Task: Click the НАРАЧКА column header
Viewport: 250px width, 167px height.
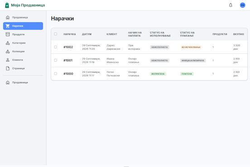Action: point(69,34)
